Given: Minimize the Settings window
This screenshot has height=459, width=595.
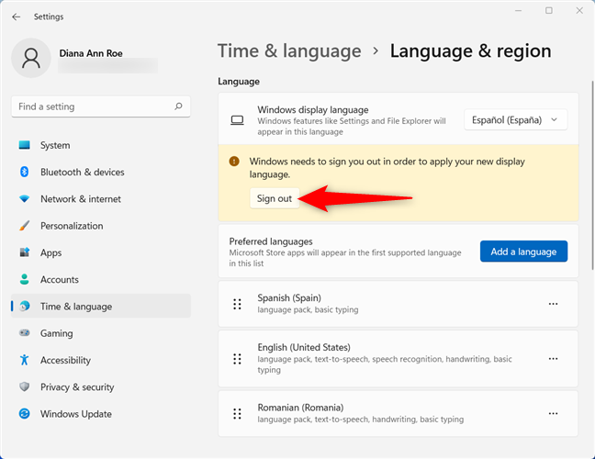Looking at the screenshot, I should pos(519,11).
